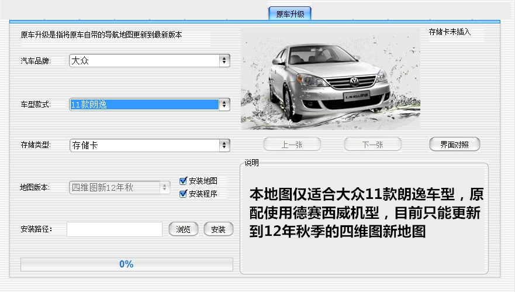
Task: Click the 上一张 previous image button
Action: [292, 145]
